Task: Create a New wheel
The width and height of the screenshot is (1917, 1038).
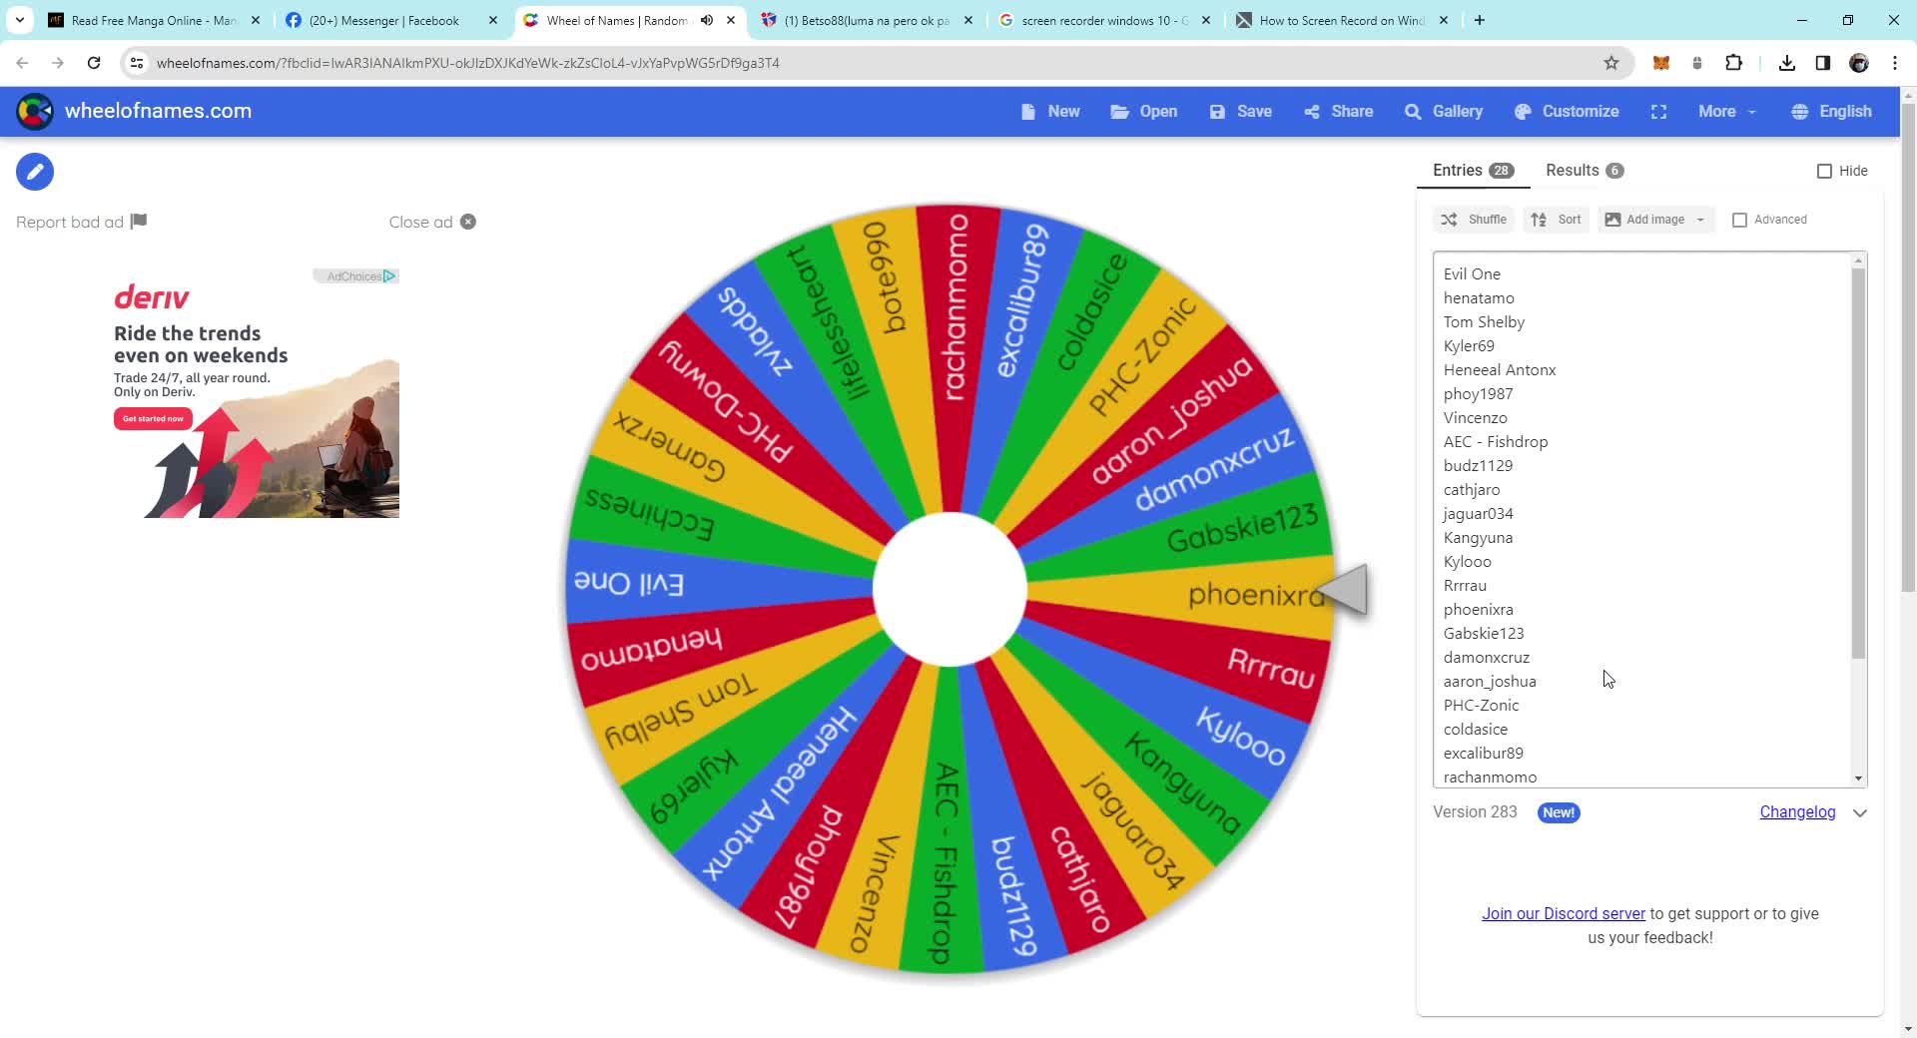Action: 1050,111
